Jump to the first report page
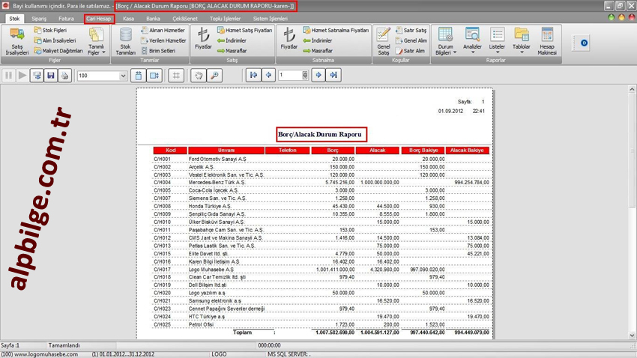 click(253, 76)
